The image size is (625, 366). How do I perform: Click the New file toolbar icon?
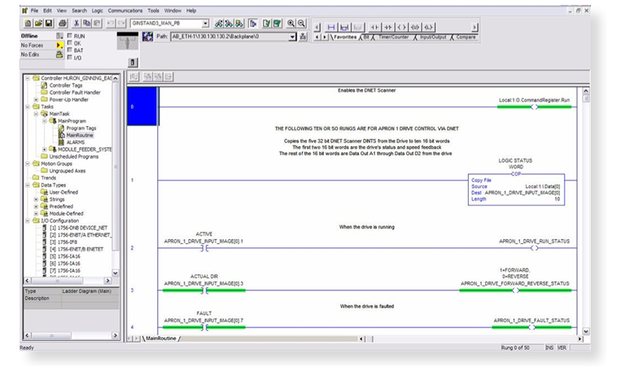(28, 24)
